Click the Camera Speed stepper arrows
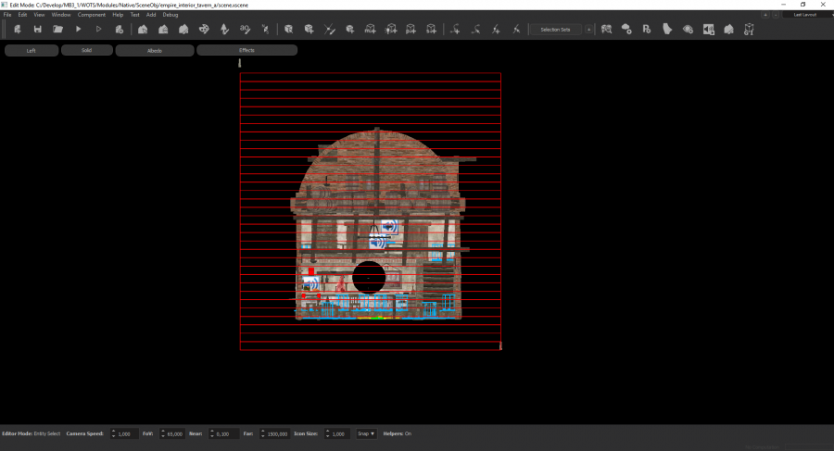Screen dimensions: 834x451 [x=113, y=433]
